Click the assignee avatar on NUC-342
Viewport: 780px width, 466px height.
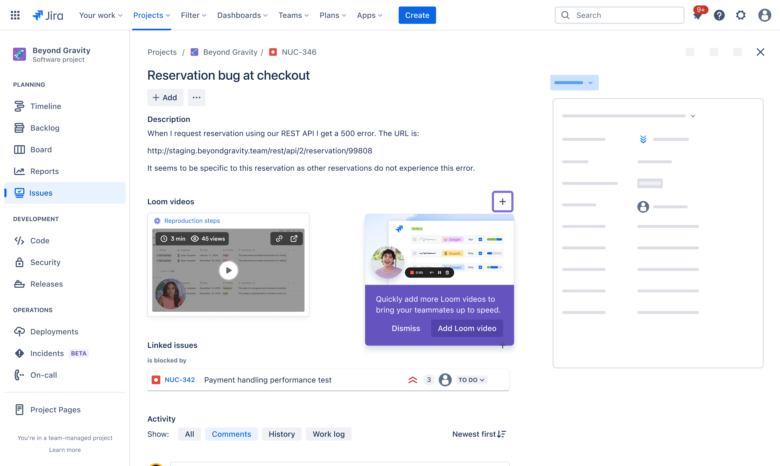tap(445, 380)
